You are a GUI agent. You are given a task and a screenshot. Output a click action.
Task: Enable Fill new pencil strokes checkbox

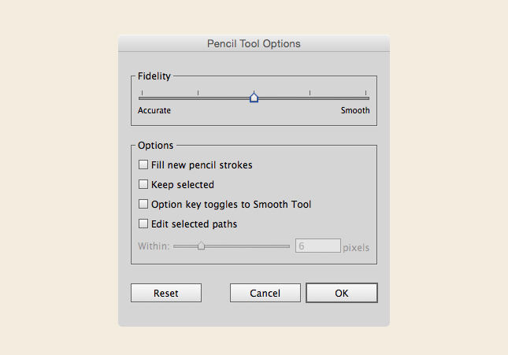[143, 165]
